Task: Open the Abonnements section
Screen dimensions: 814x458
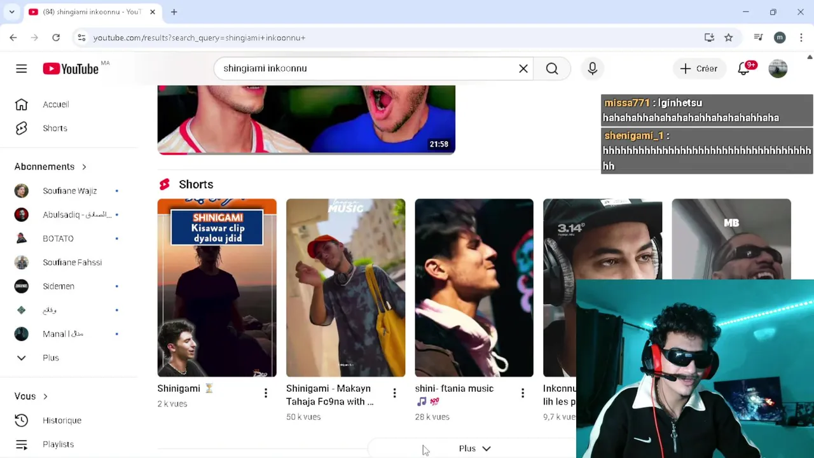Action: [x=50, y=167]
